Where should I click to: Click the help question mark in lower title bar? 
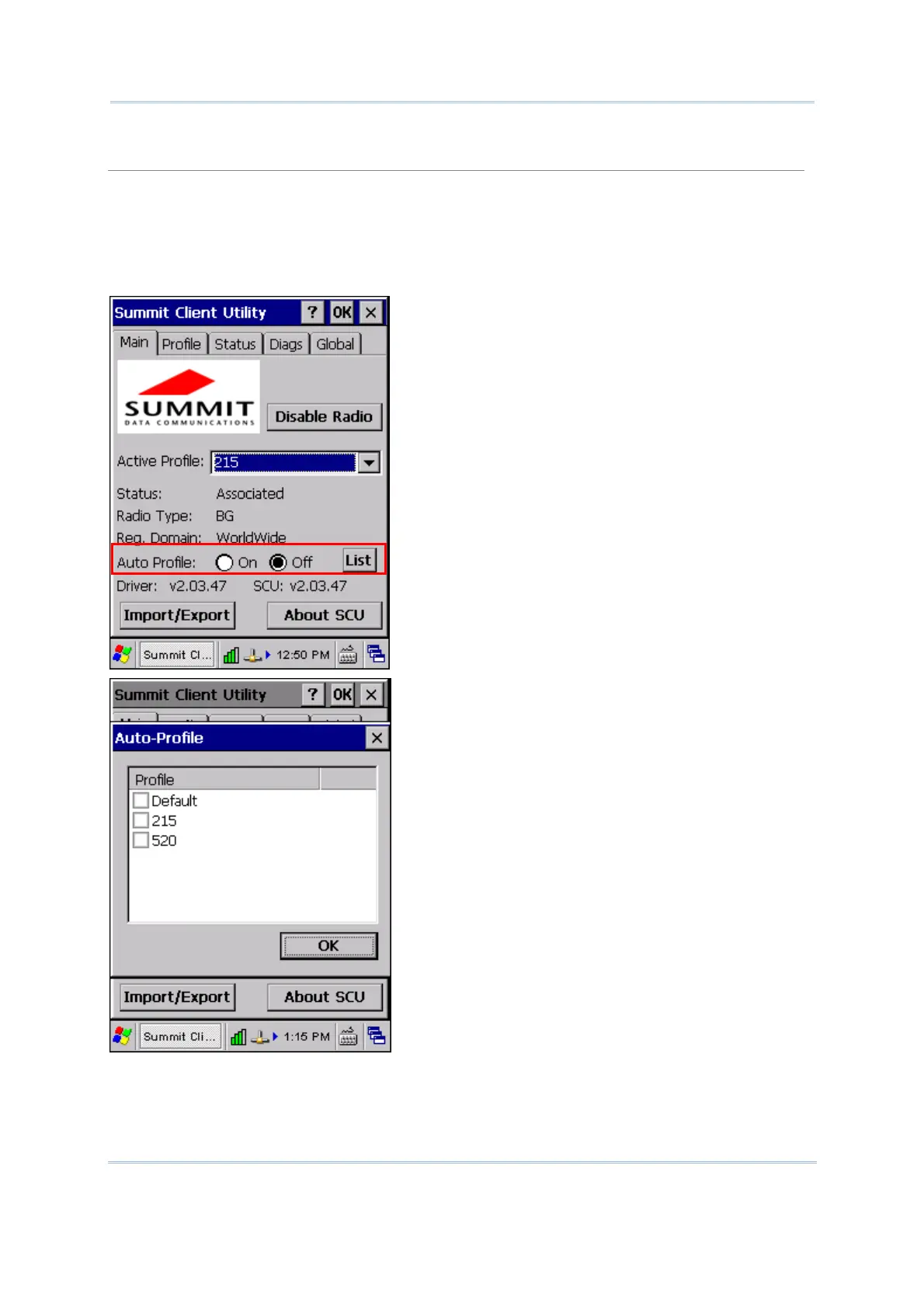tap(312, 694)
